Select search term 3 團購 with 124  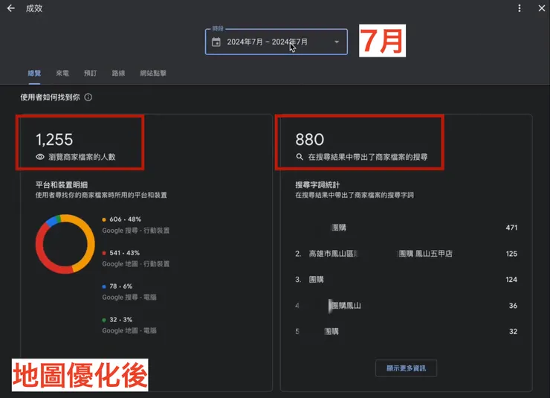coord(407,280)
